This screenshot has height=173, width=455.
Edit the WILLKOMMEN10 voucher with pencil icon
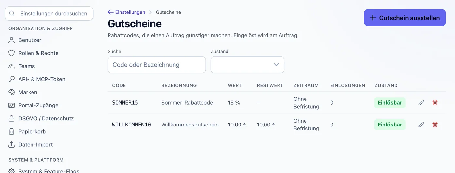(x=421, y=125)
